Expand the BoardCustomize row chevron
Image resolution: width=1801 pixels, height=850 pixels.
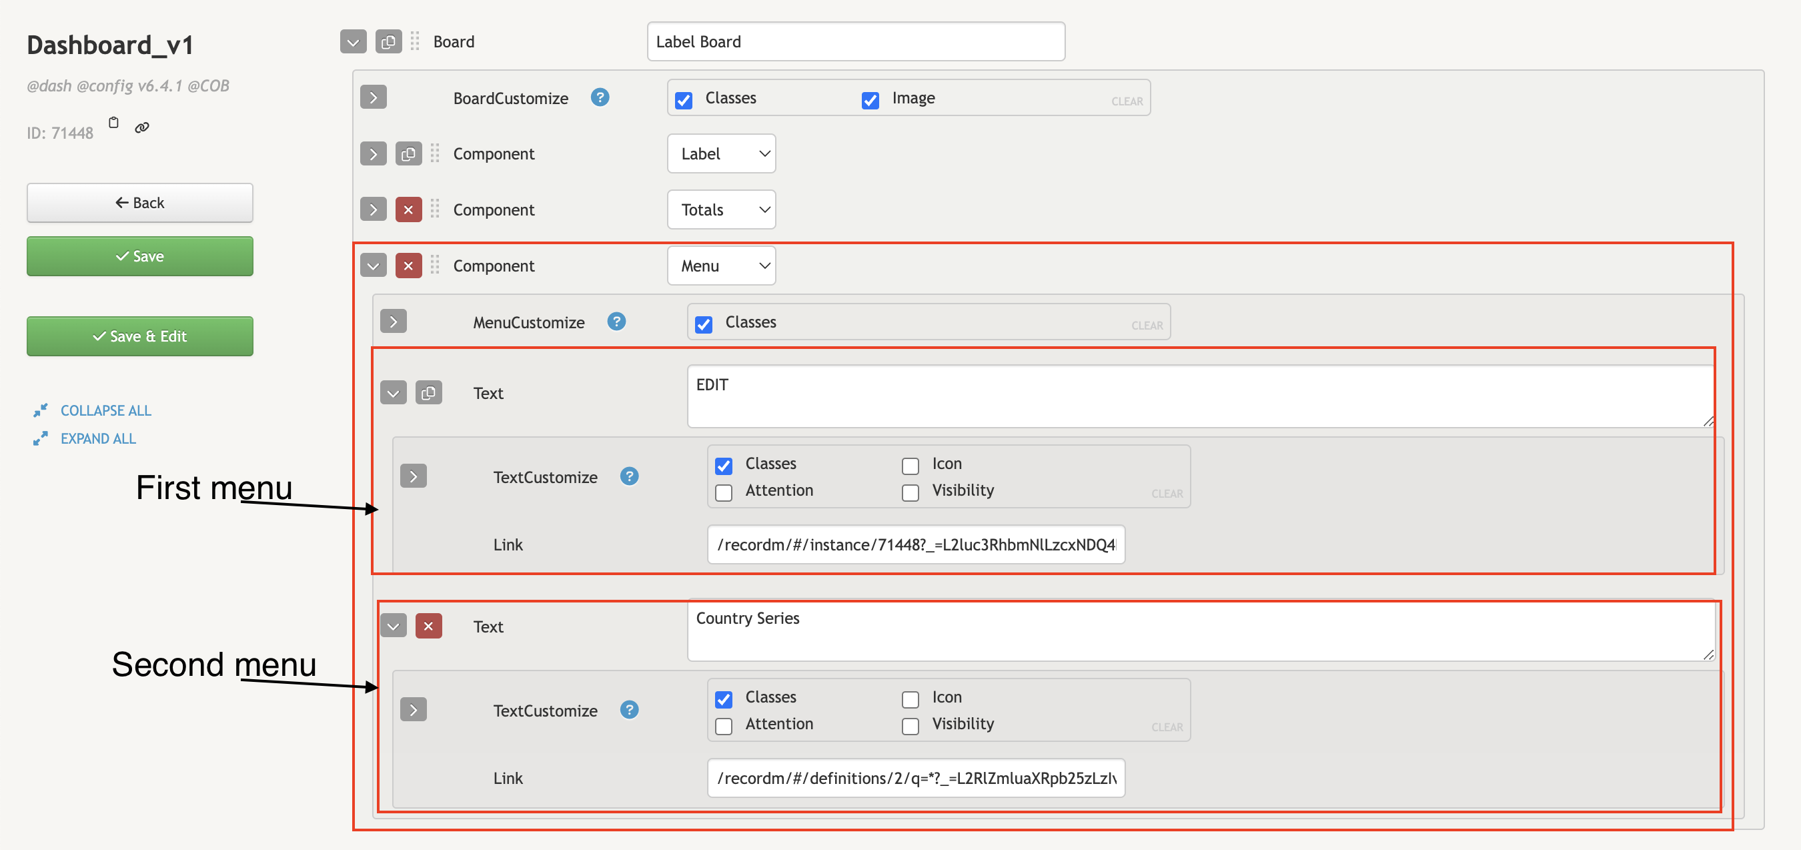pos(374,97)
